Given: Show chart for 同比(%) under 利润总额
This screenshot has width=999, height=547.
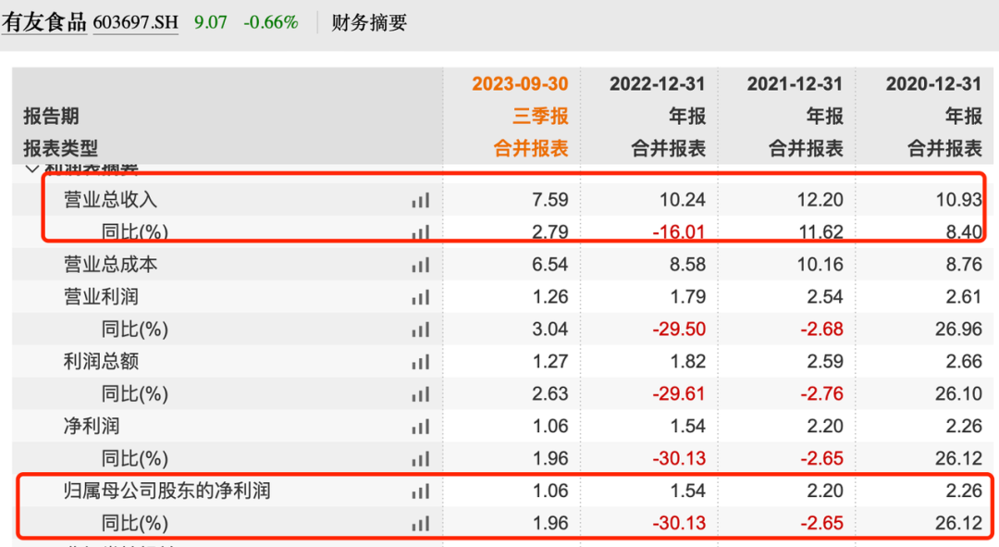Looking at the screenshot, I should 421,394.
